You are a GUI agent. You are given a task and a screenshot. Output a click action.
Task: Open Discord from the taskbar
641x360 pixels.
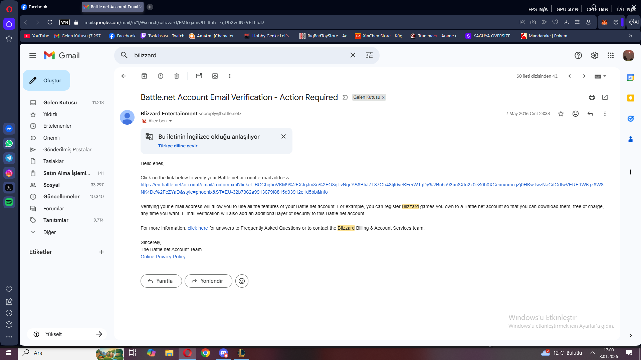coord(223,353)
